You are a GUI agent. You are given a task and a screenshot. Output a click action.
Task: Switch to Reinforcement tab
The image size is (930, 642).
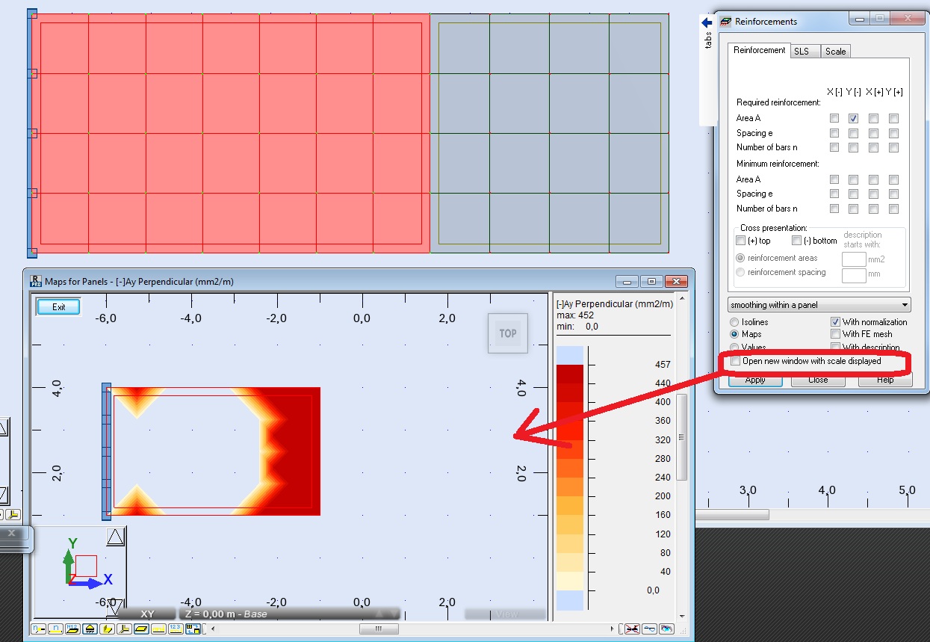759,50
